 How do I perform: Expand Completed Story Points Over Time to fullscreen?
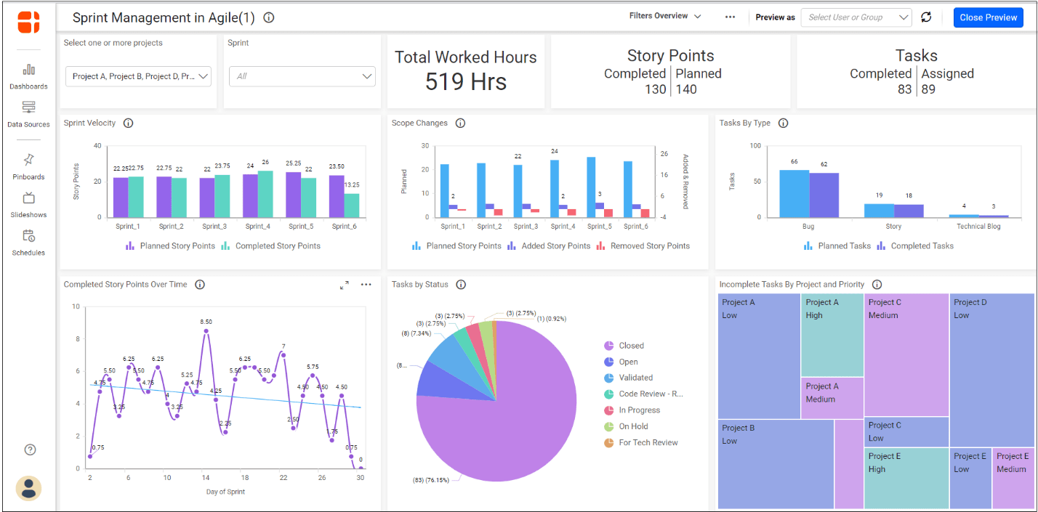344,285
